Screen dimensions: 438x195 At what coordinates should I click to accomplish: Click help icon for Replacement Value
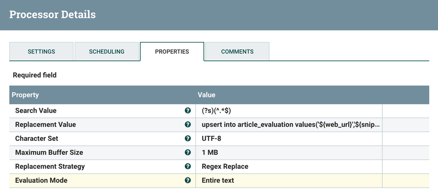188,125
